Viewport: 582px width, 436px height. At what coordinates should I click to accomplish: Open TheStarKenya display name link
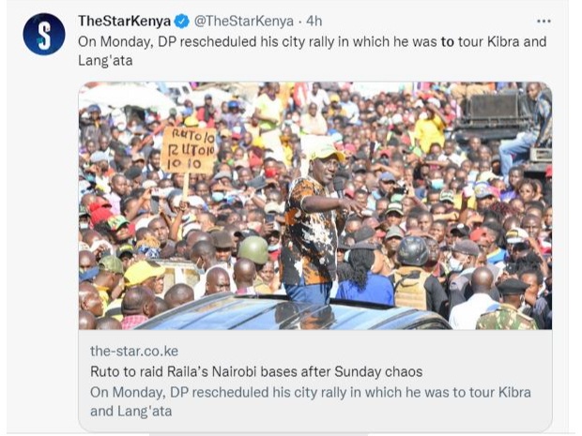(124, 22)
